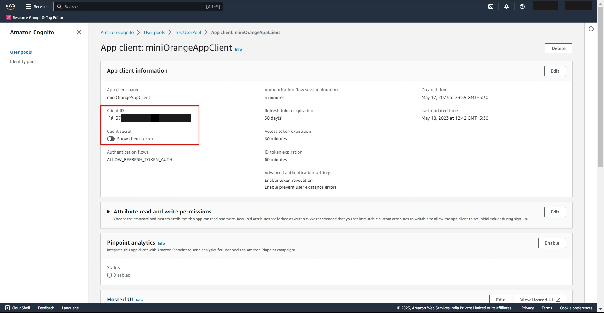Viewport: 604px width, 313px height.
Task: Open CloudShell in the footer
Action: pyautogui.click(x=18, y=308)
